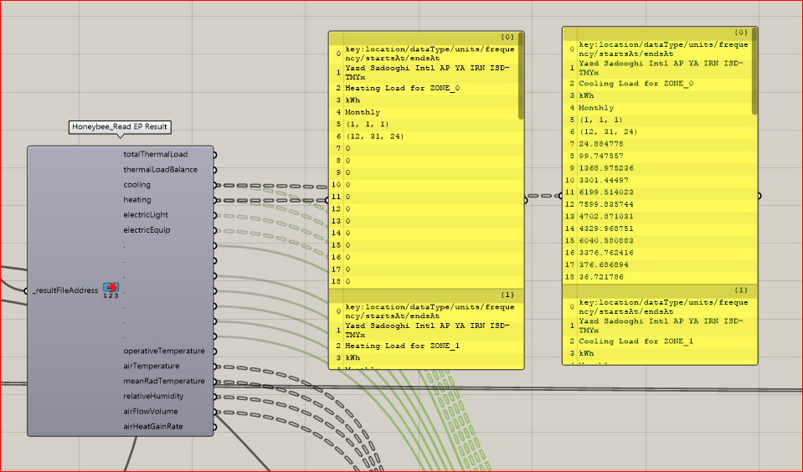Click the cooling panel output grip
Viewport: 803px width, 472px height.
[759, 196]
